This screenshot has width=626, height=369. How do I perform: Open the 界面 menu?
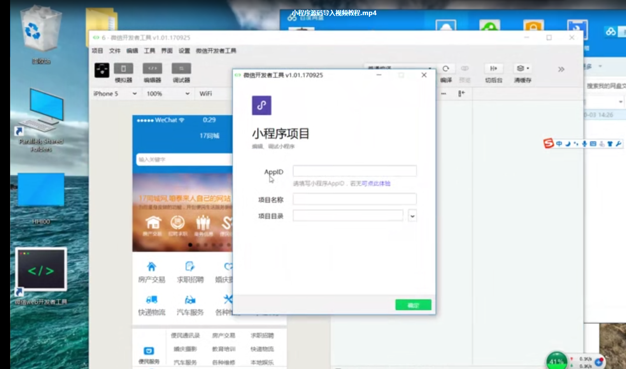167,51
